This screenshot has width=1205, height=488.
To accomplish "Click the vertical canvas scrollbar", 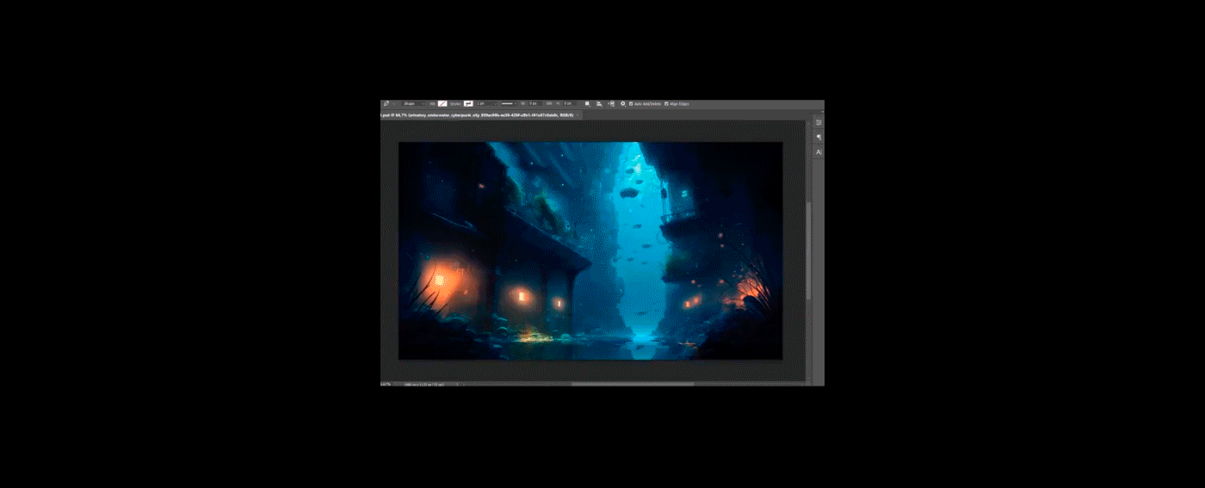I will click(808, 250).
